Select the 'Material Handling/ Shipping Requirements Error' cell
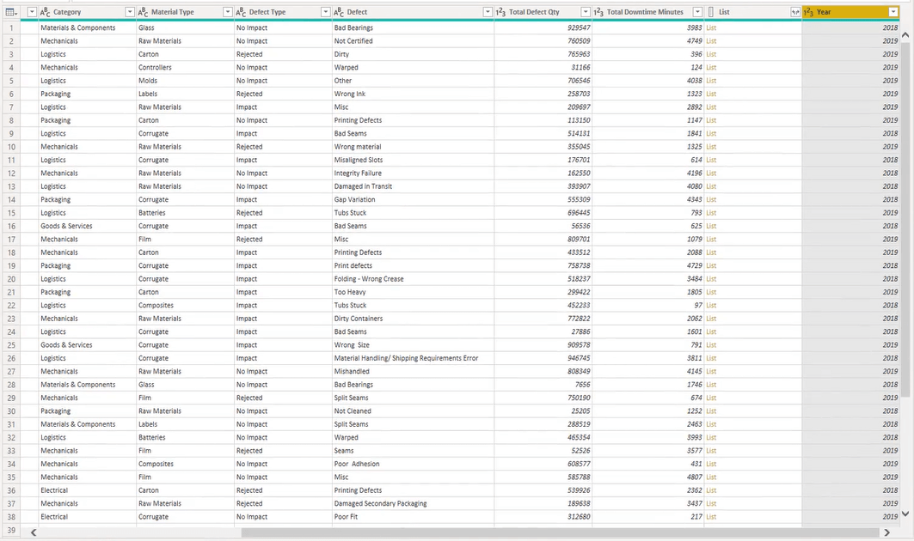The height and width of the screenshot is (541, 914). (414, 358)
